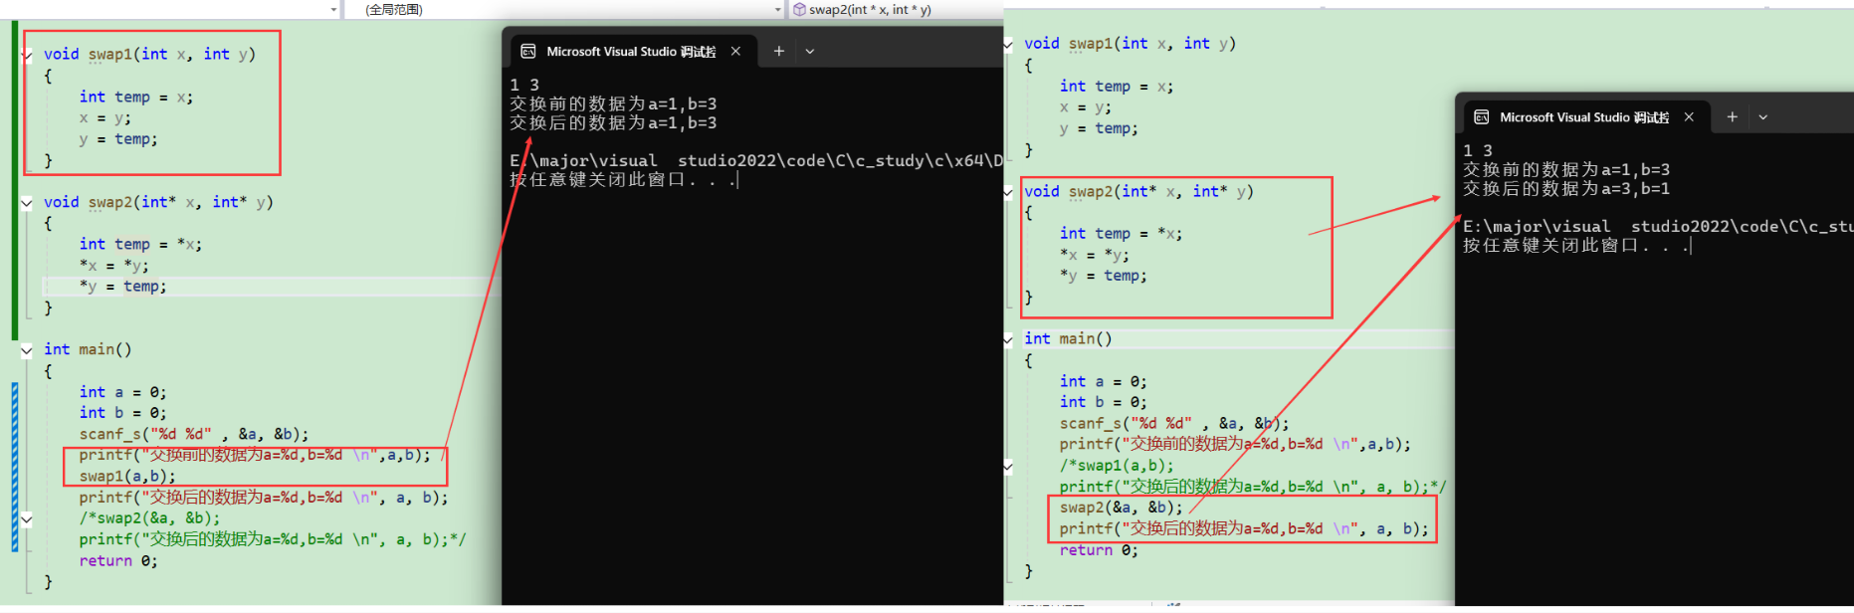Open a new tab in the left console
This screenshot has width=1854, height=613.
(779, 51)
